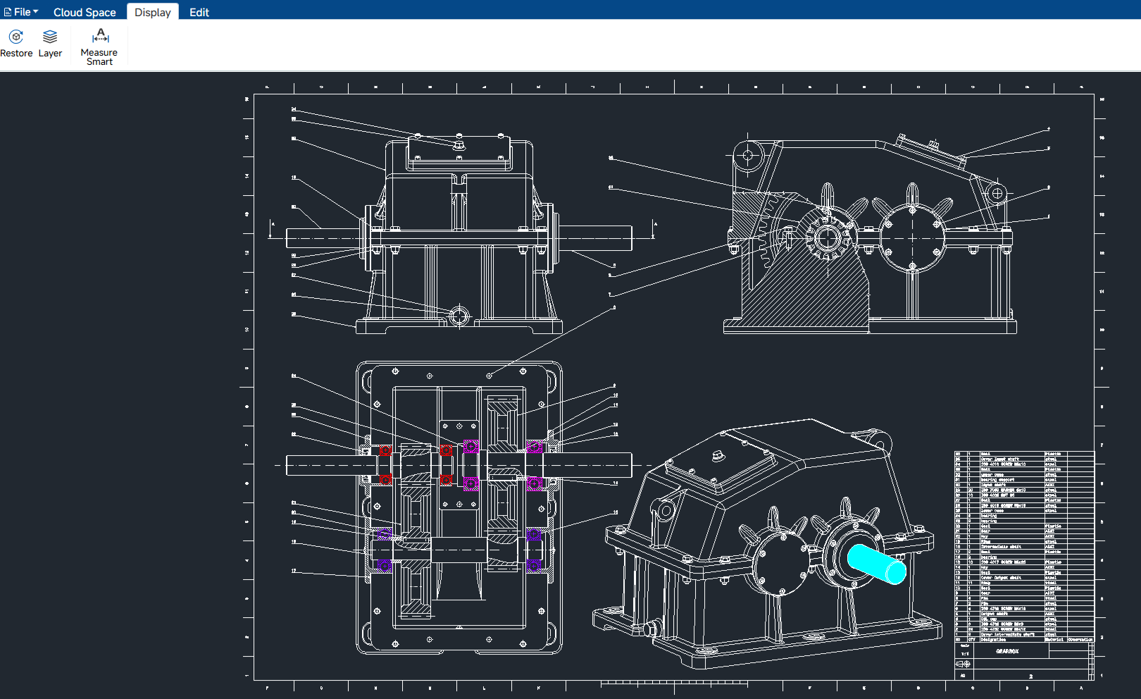Click the 'Intermediate shaft' parts list row
Viewport: 1141px width, 699px height.
(1024, 547)
